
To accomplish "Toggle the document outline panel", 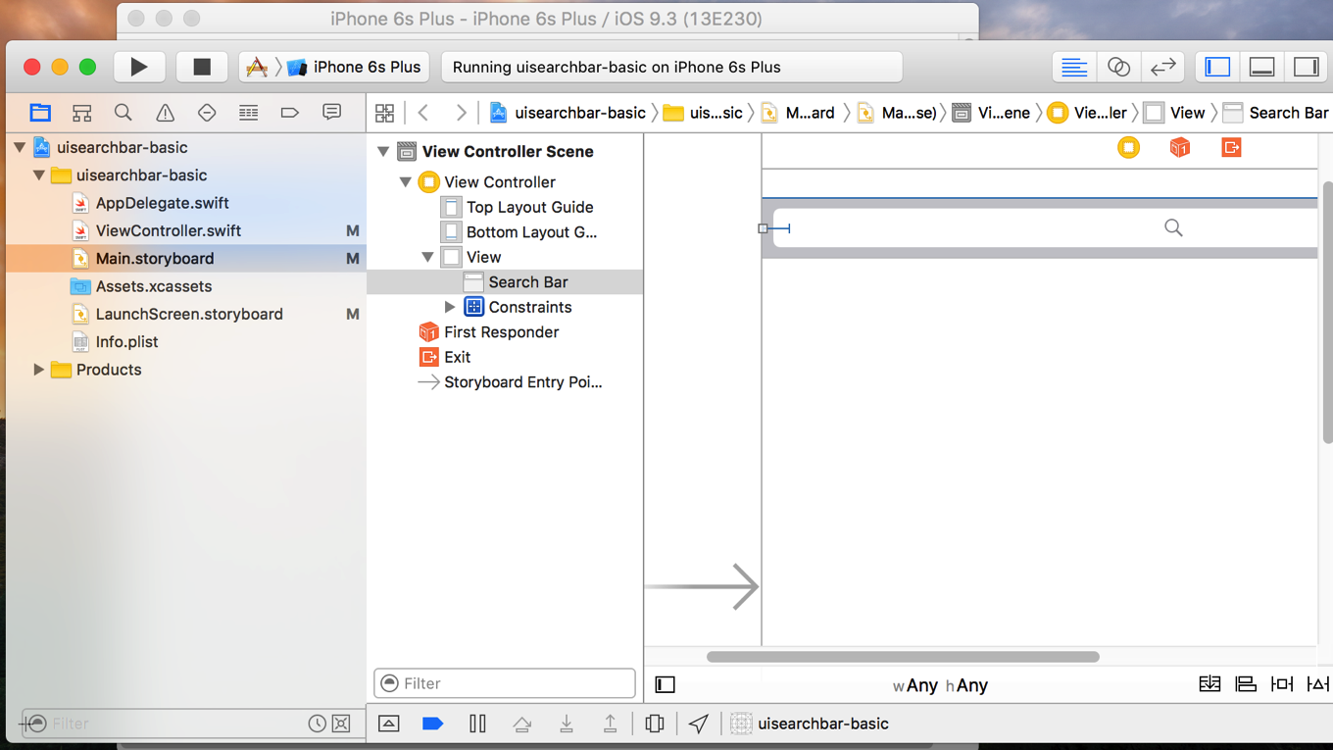I will pyautogui.click(x=666, y=684).
